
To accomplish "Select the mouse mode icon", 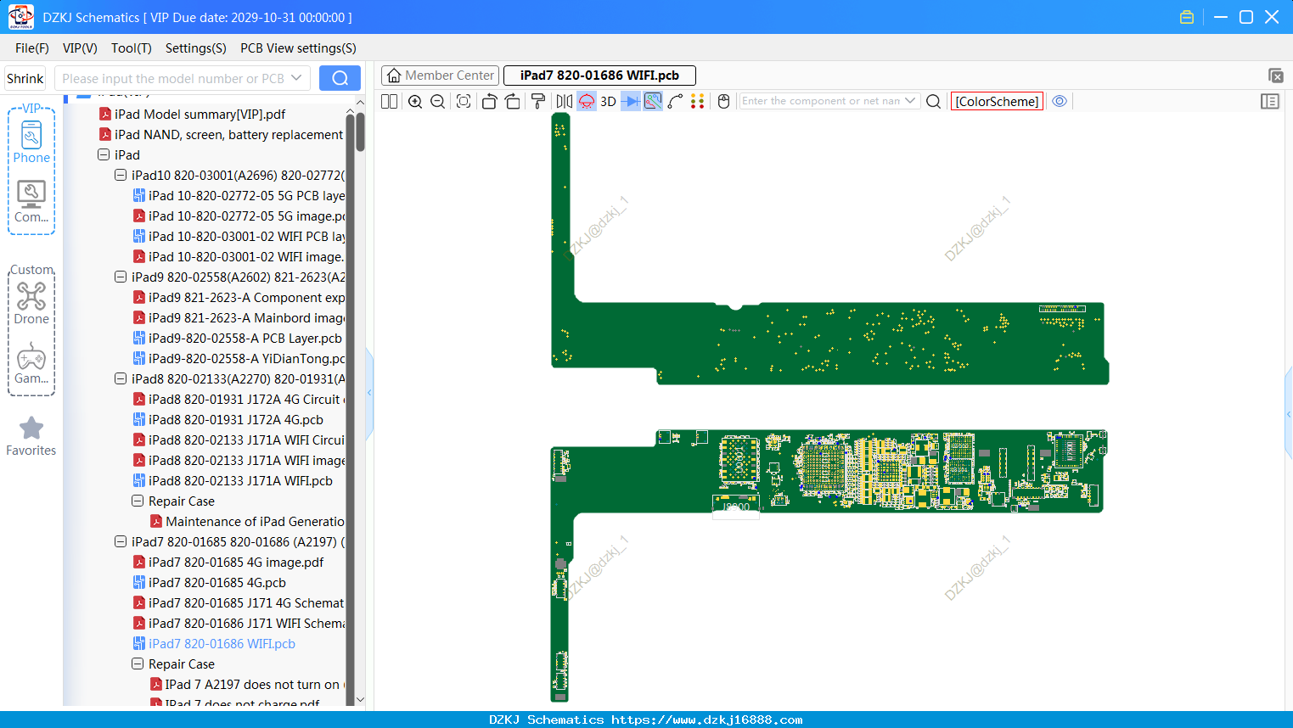I will [724, 101].
